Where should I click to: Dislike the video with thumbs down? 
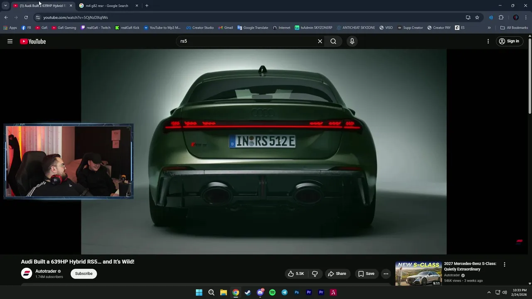pos(315,274)
